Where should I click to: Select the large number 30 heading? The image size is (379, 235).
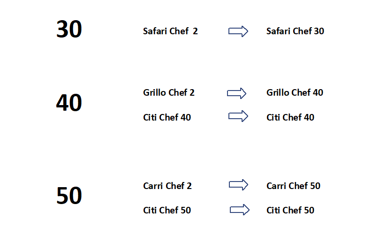point(69,29)
